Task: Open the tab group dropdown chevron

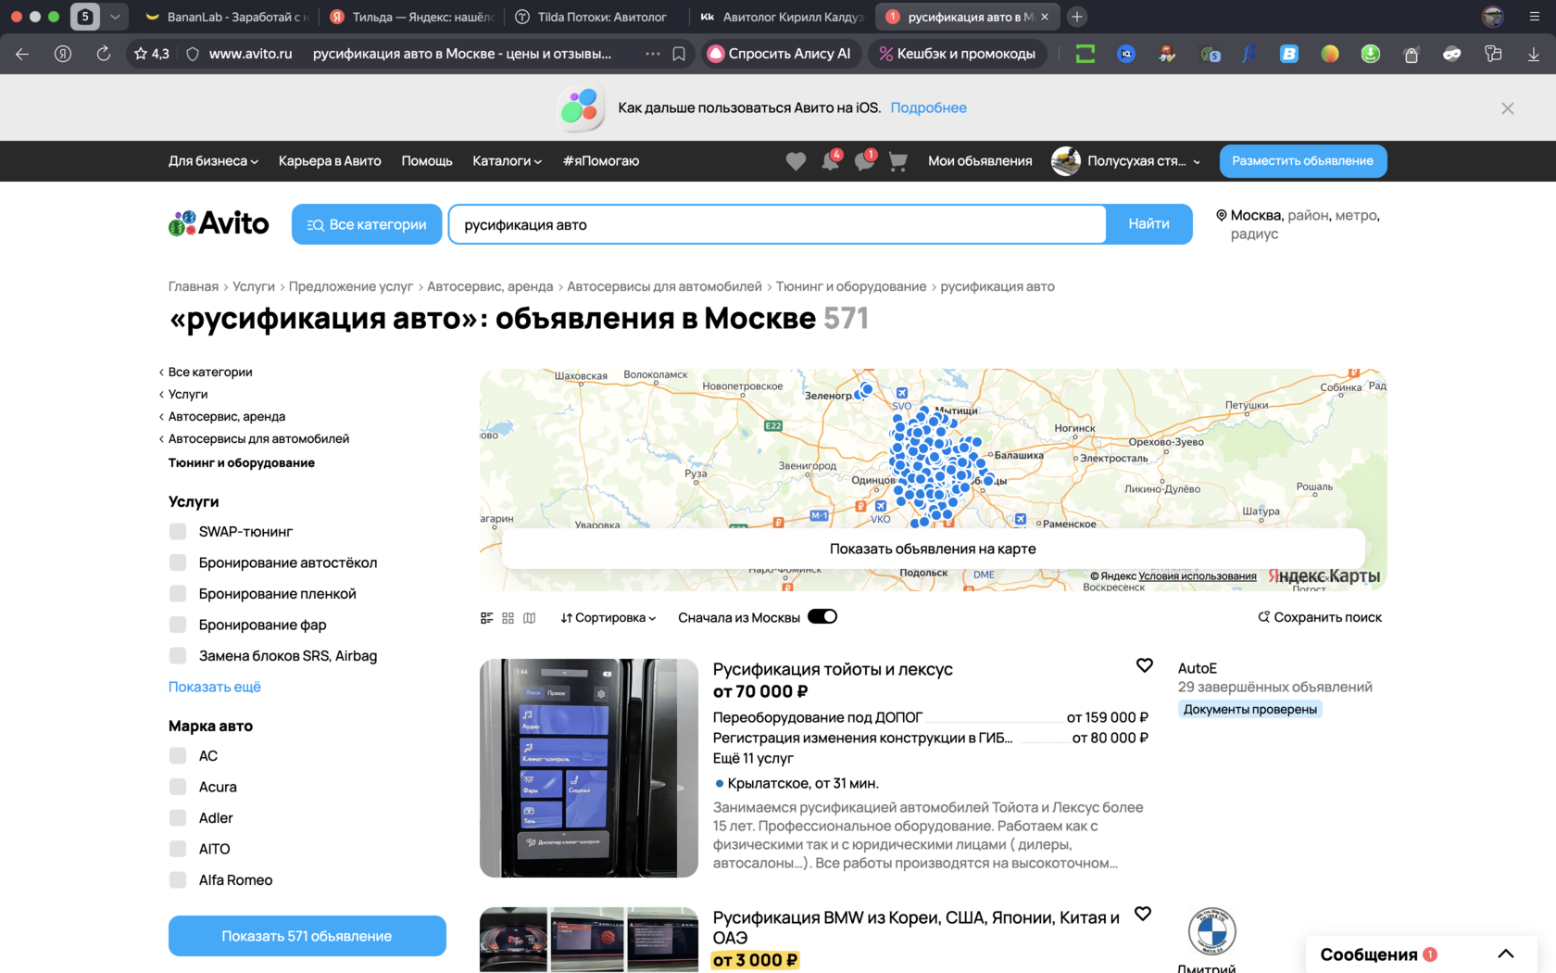Action: click(x=115, y=17)
